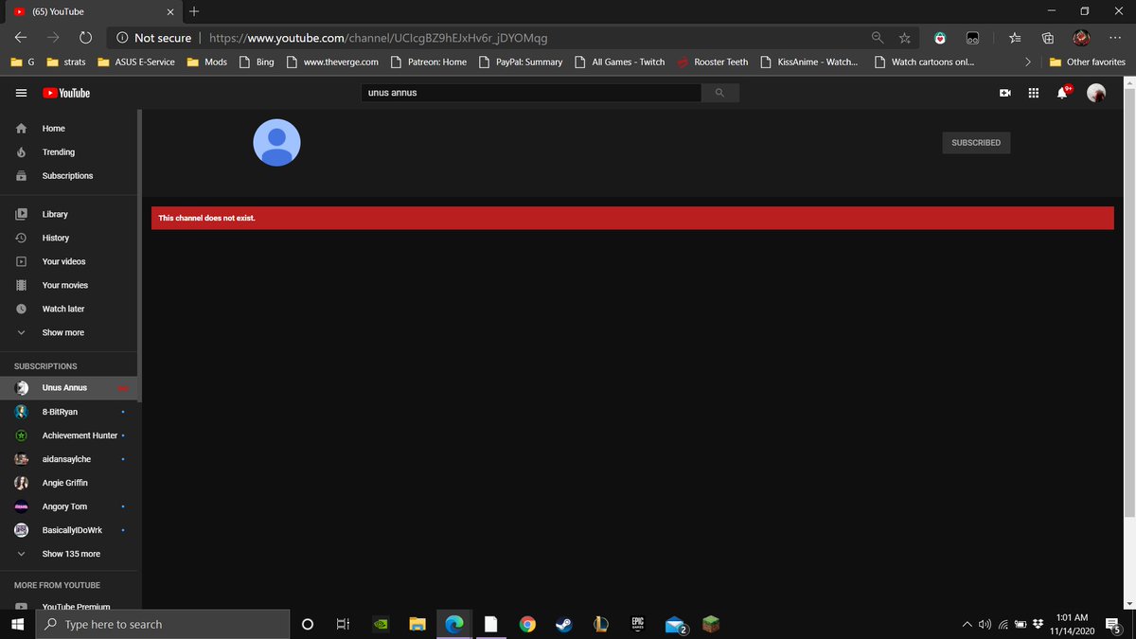Open Library in sidebar
1136x639 pixels.
click(x=69, y=214)
